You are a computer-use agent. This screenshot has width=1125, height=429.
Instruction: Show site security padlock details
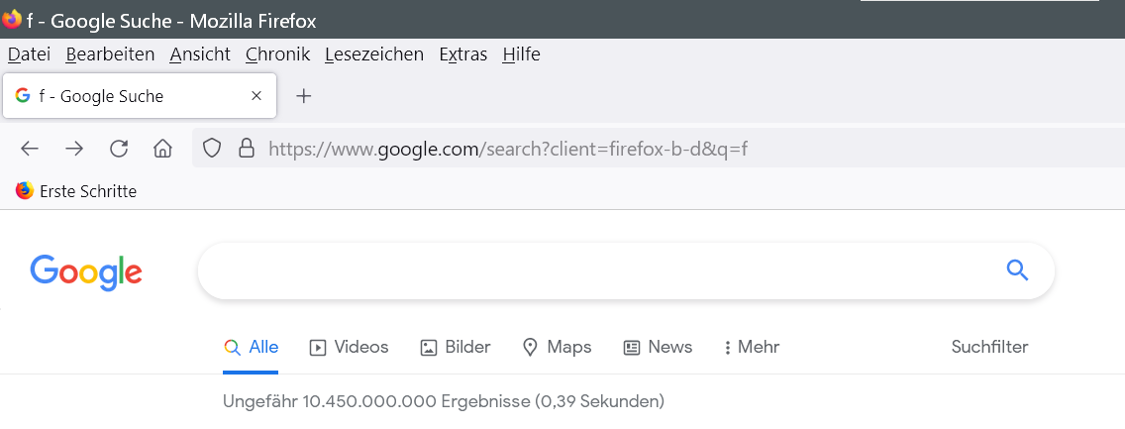(x=247, y=149)
